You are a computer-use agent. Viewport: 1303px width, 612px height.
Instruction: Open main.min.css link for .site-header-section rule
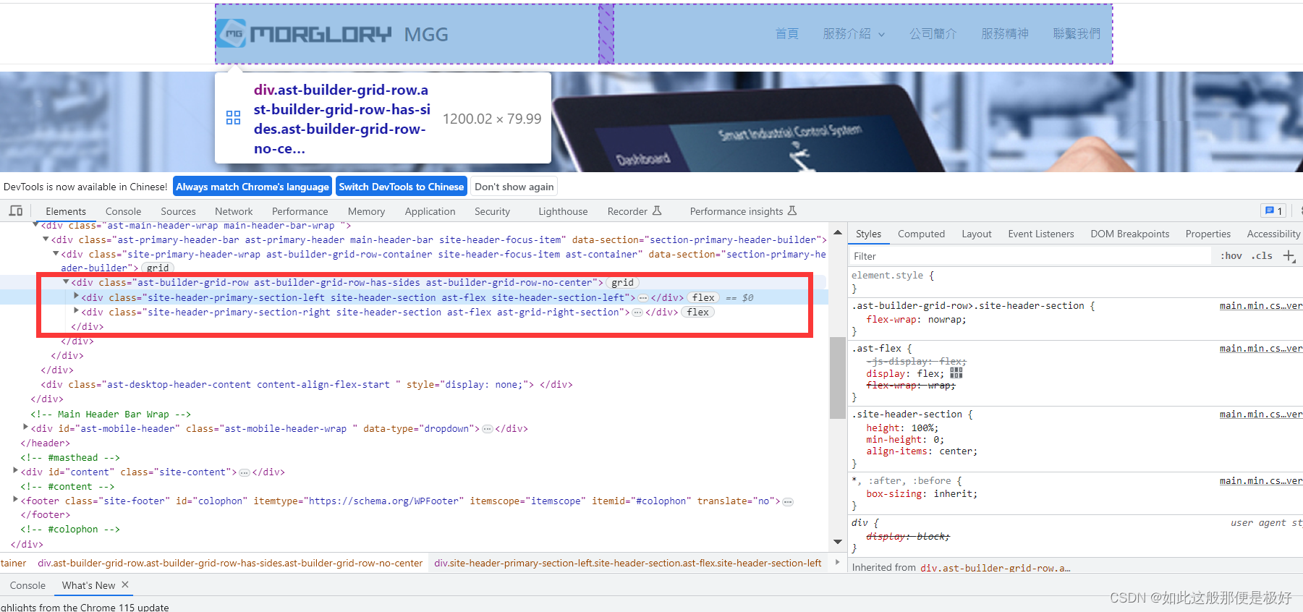point(1261,415)
